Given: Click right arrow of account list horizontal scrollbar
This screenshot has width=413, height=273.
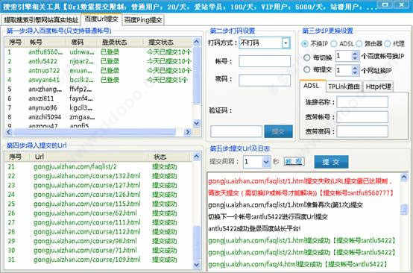Looking at the screenshot, I should click(x=188, y=132).
